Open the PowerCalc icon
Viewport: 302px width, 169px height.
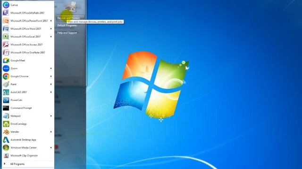pos(6,100)
